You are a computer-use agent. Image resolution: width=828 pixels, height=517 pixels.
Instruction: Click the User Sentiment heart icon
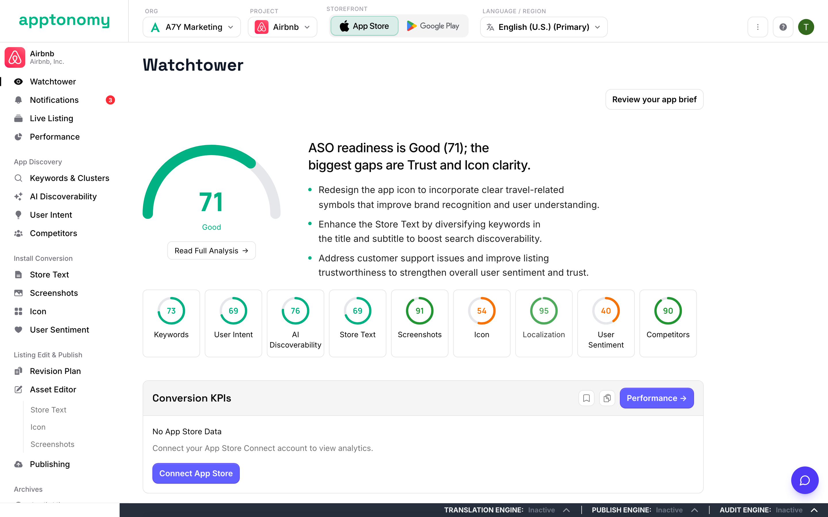tap(18, 330)
